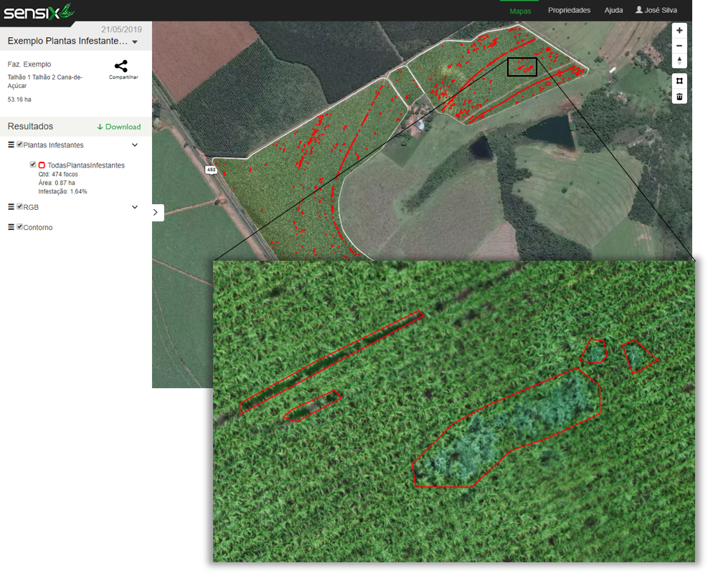Toggle the Contorno checkbox off
The height and width of the screenshot is (573, 708).
(19, 228)
